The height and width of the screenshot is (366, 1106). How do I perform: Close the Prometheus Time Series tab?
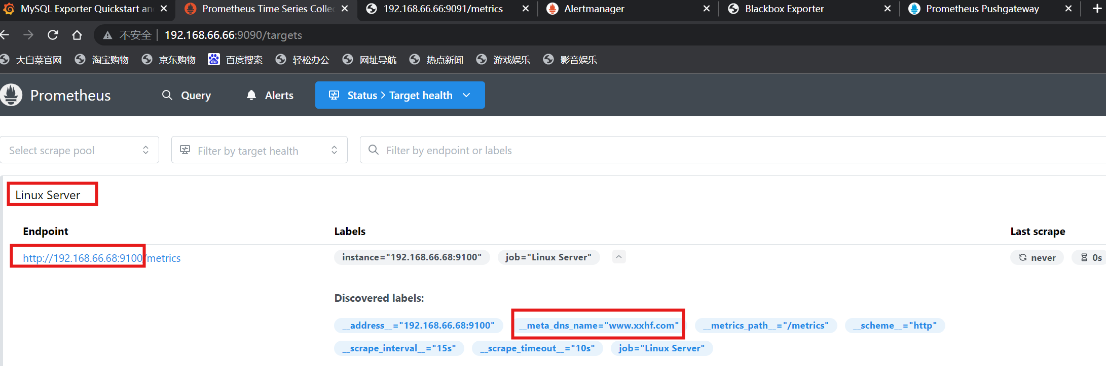click(x=345, y=9)
